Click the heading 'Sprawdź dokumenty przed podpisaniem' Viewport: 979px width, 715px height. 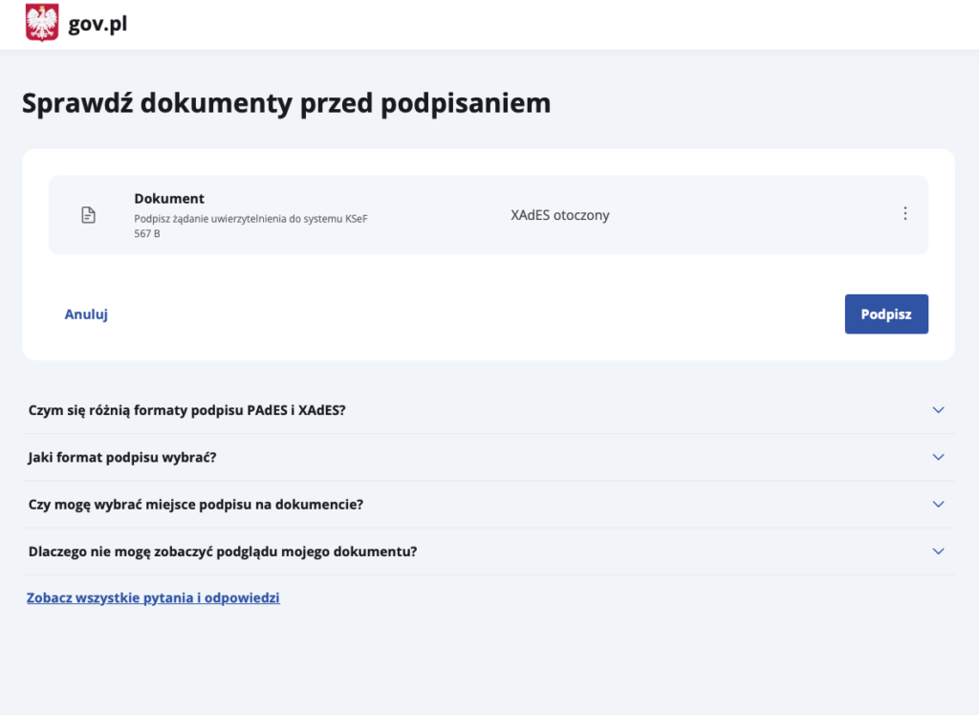pyautogui.click(x=285, y=102)
